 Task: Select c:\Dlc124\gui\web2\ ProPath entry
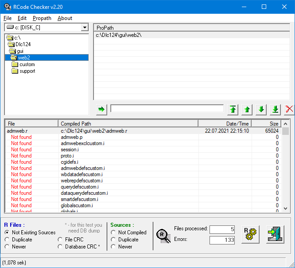192,35
